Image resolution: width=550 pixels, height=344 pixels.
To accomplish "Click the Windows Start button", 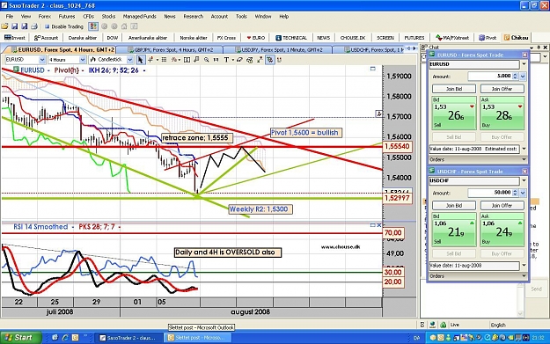I will 20,338.
